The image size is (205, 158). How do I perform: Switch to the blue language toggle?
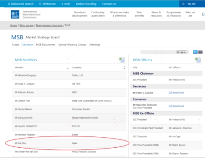(x=195, y=52)
